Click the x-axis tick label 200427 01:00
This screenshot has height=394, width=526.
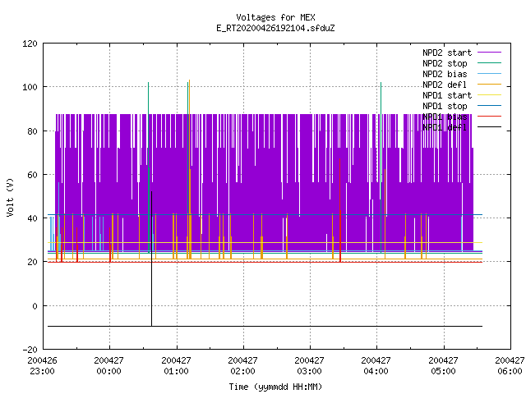click(176, 365)
